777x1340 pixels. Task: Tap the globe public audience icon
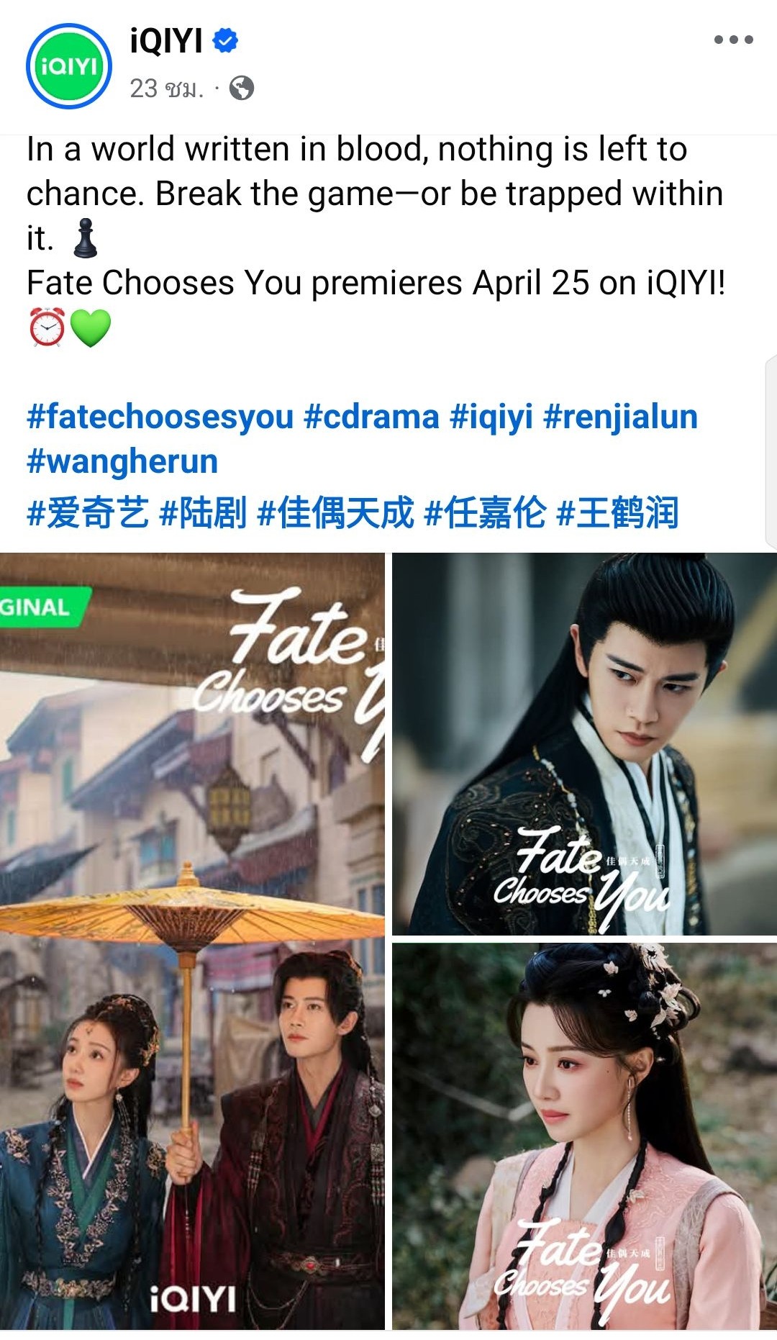tap(242, 89)
